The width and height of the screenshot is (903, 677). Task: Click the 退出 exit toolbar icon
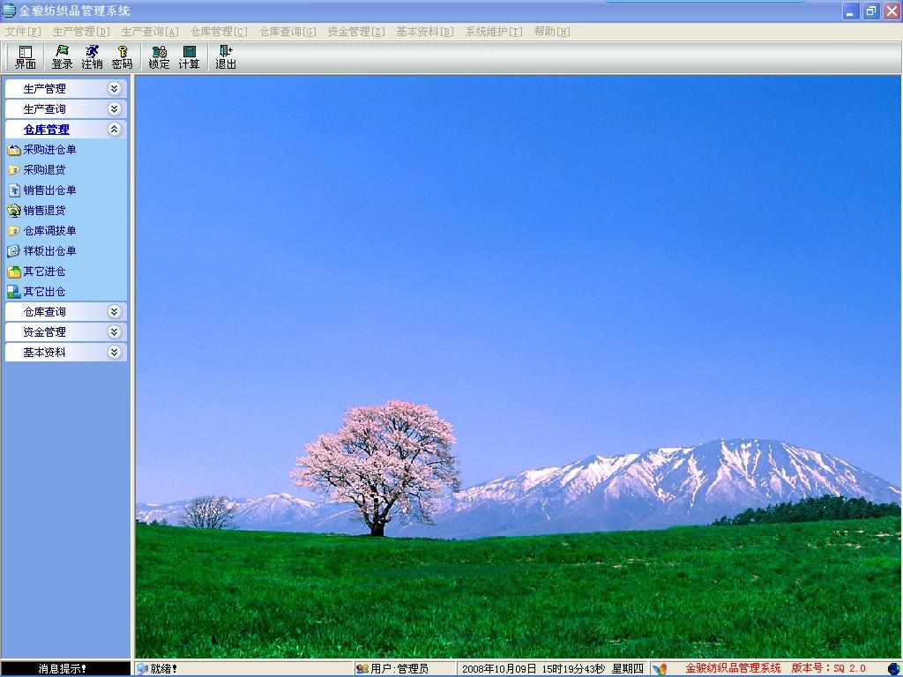pos(226,57)
